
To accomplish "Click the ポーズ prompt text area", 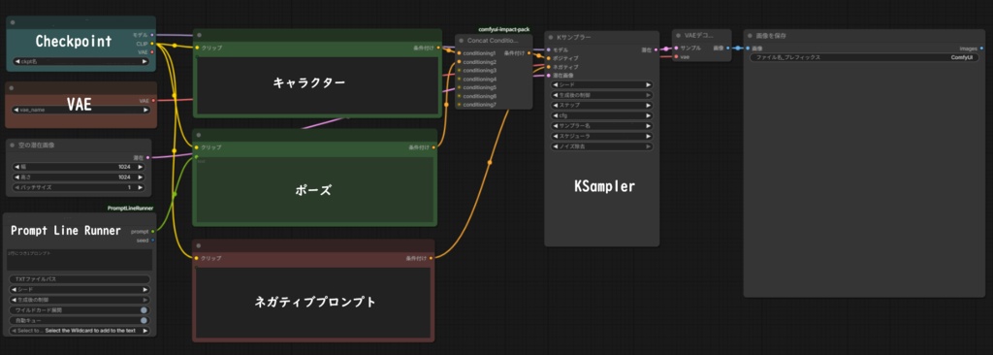I will tap(315, 189).
